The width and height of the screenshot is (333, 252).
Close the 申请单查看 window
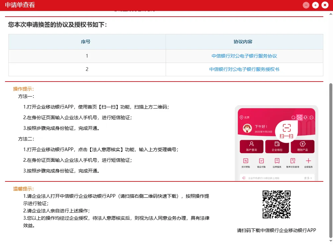(325, 5)
